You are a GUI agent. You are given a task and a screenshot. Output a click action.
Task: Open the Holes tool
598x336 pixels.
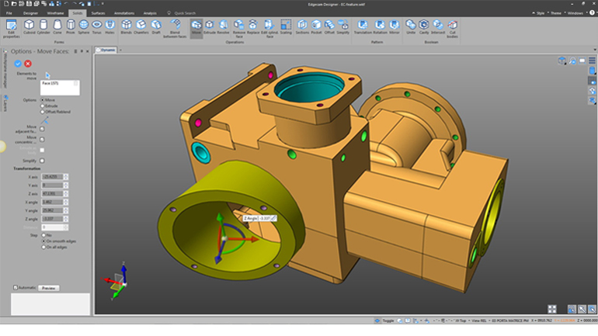point(110,27)
